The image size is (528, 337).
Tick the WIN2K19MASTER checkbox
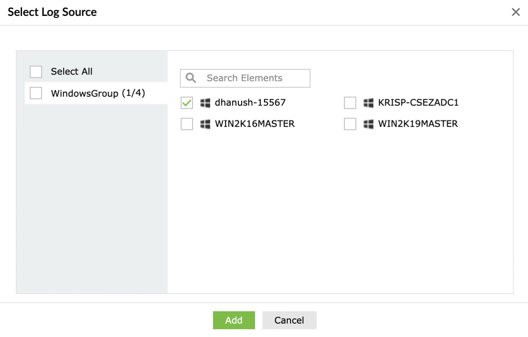(350, 124)
